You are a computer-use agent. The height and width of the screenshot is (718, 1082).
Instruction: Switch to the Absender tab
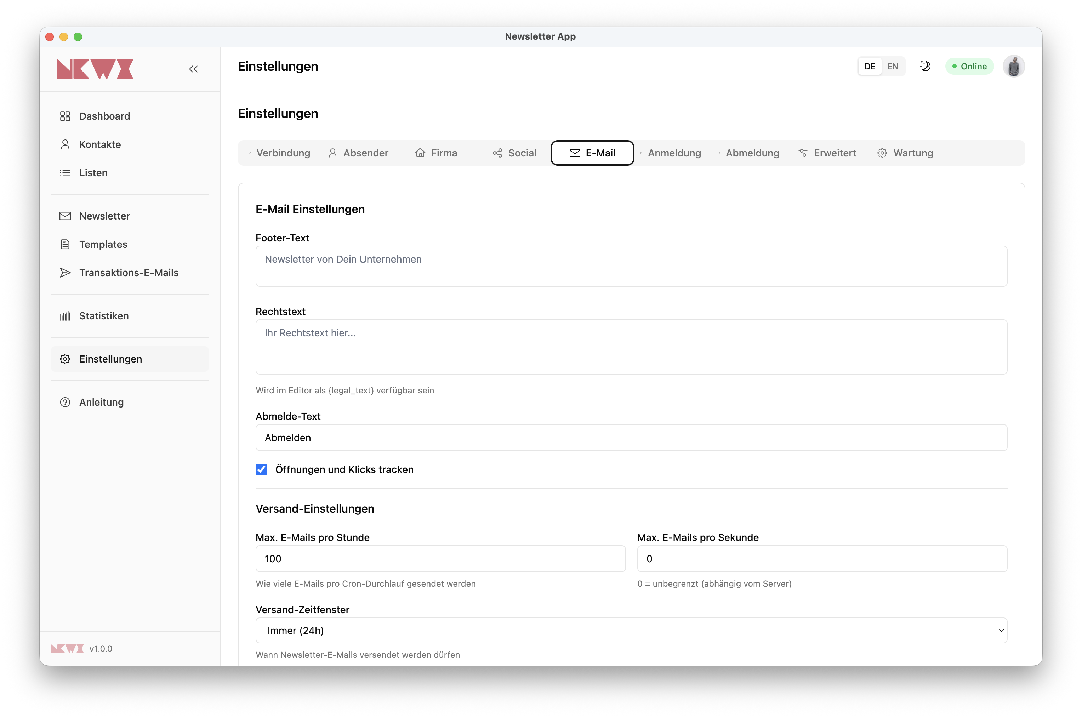(x=359, y=153)
